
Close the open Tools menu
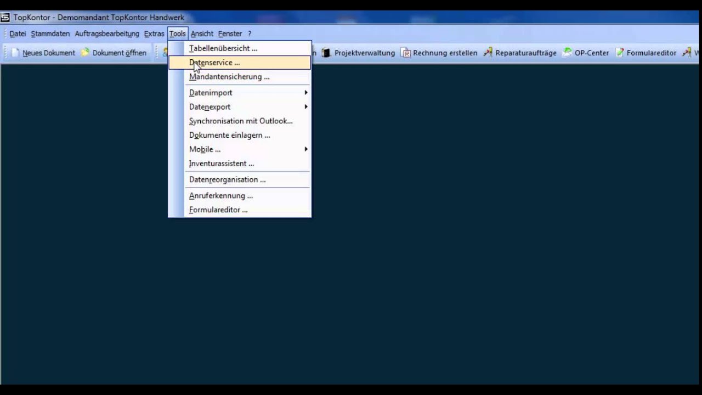click(178, 33)
